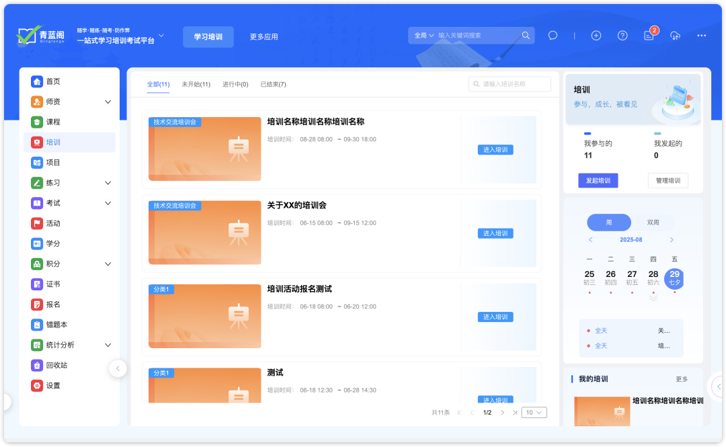Click the cloud transfer icon in top bar
Screen dimensions: 726x447
tap(675, 35)
